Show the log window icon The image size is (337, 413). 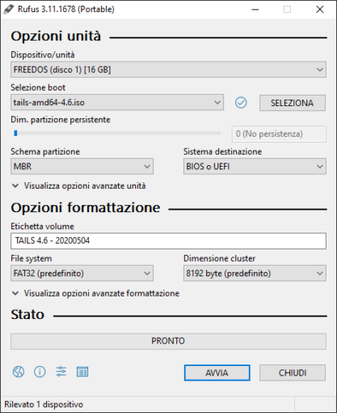(82, 372)
